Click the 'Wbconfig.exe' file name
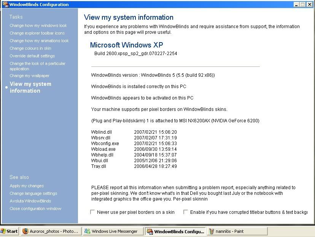This screenshot has height=237, width=315. point(105,144)
